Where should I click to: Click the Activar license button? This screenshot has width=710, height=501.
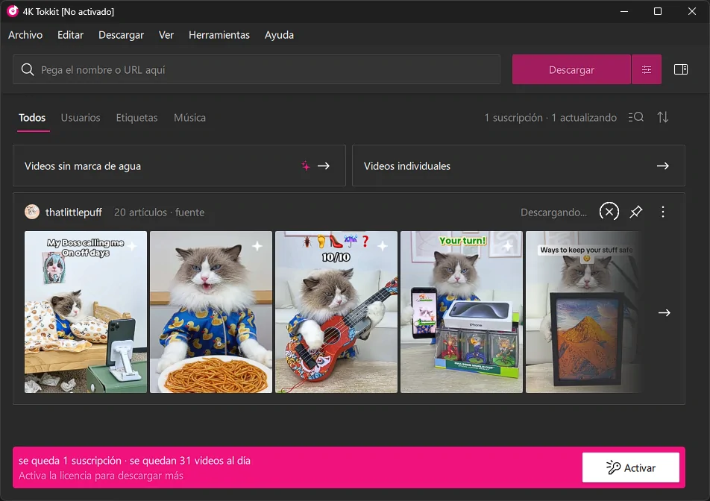tap(630, 467)
